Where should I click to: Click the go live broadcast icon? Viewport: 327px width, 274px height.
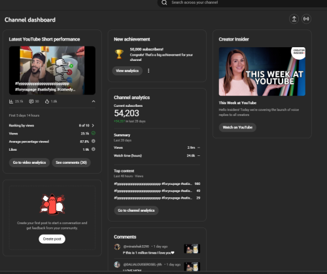(306, 19)
